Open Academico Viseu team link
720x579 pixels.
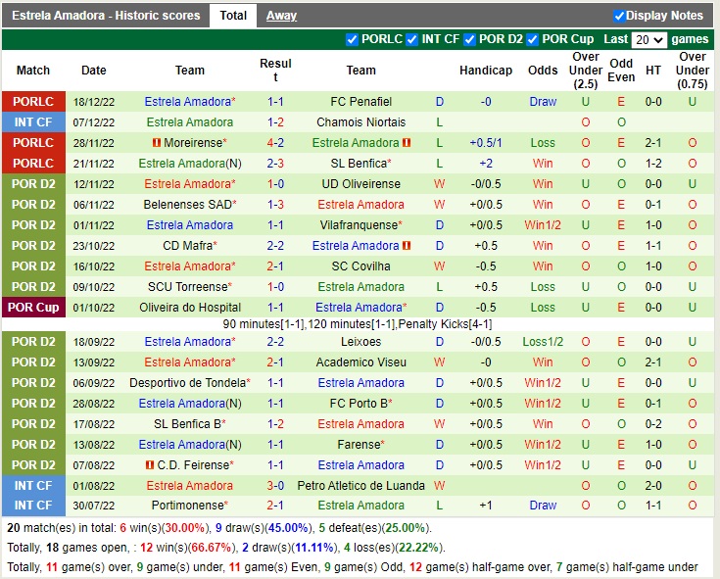tap(360, 362)
